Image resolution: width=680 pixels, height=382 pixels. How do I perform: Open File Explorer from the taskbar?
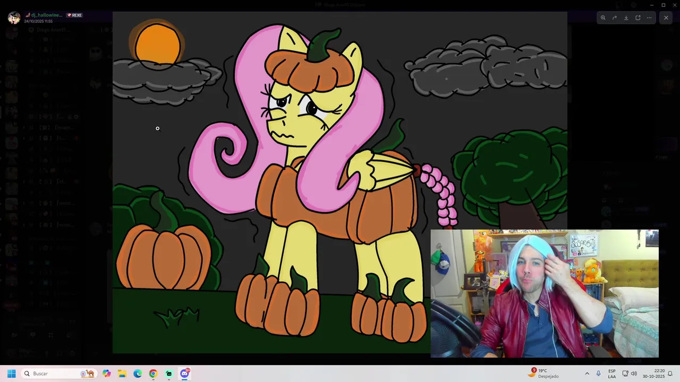coord(122,374)
